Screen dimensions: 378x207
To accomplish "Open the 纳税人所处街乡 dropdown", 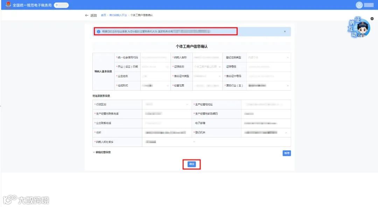I will 170,142.
